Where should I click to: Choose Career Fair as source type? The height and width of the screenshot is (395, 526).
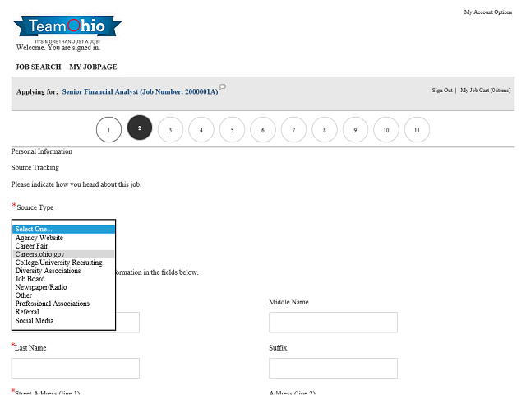coord(64,246)
